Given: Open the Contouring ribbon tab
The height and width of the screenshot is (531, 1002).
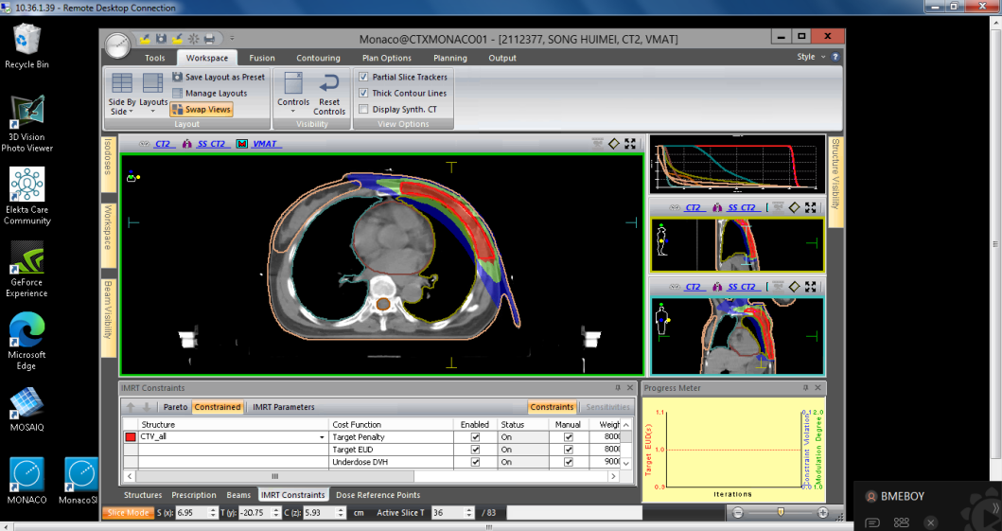Looking at the screenshot, I should (x=318, y=58).
